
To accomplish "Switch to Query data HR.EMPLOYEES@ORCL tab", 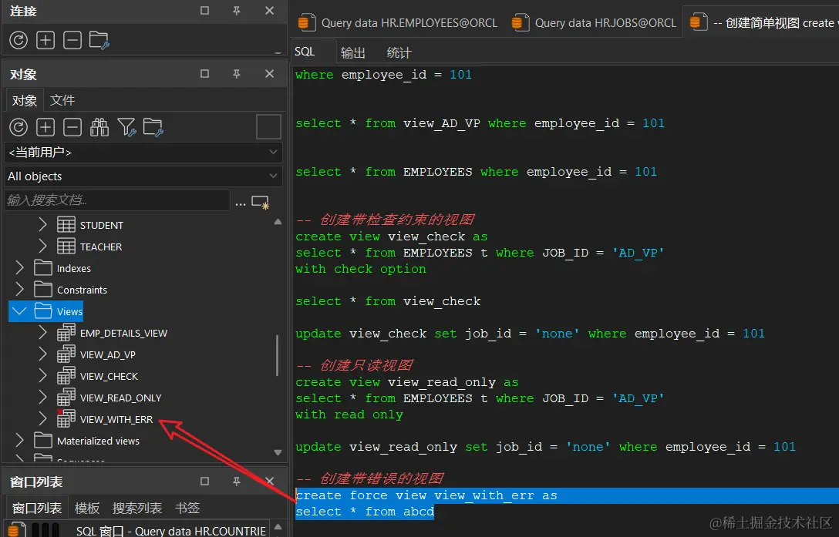I will coord(398,23).
